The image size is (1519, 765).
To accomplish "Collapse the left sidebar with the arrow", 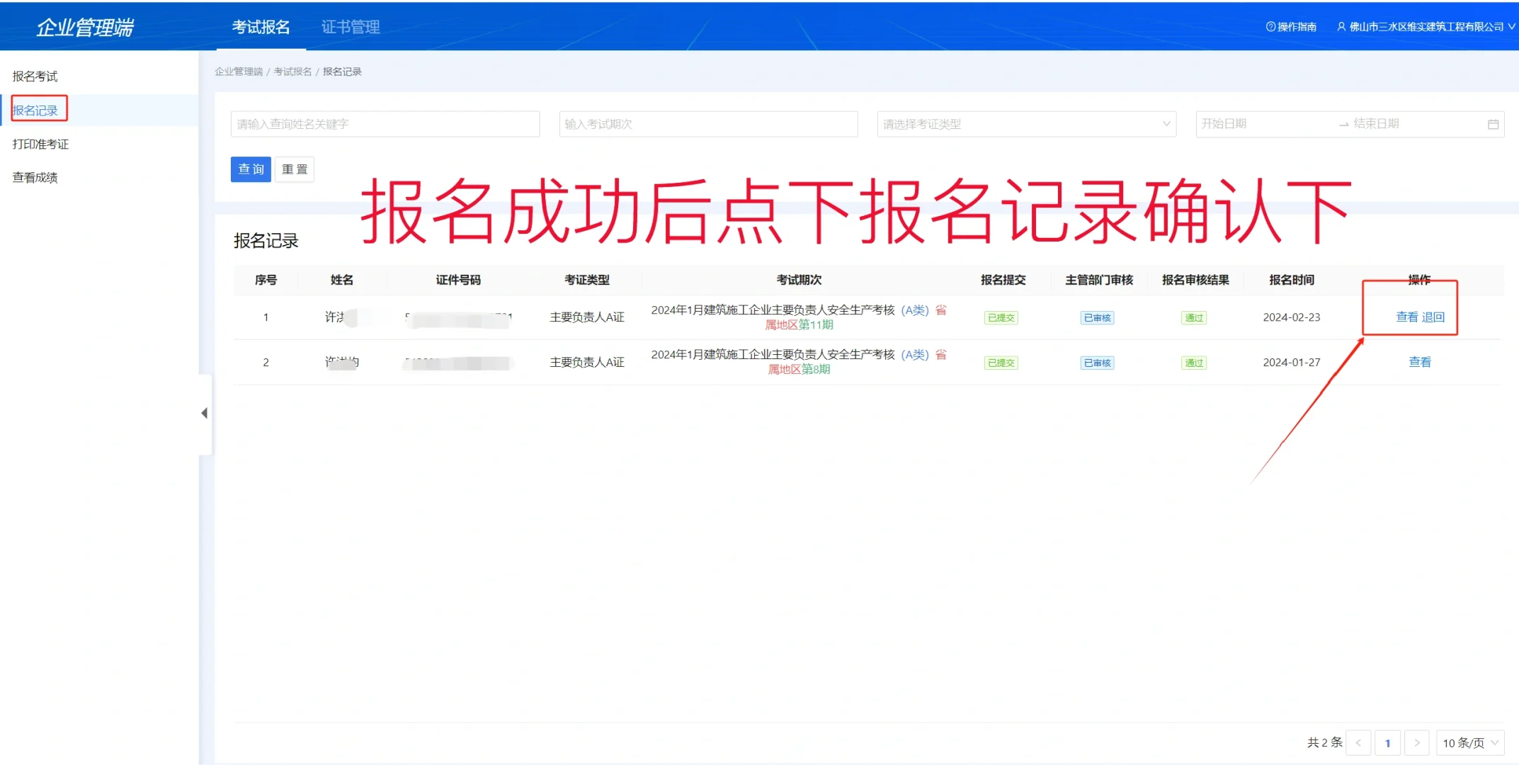I will pyautogui.click(x=205, y=413).
